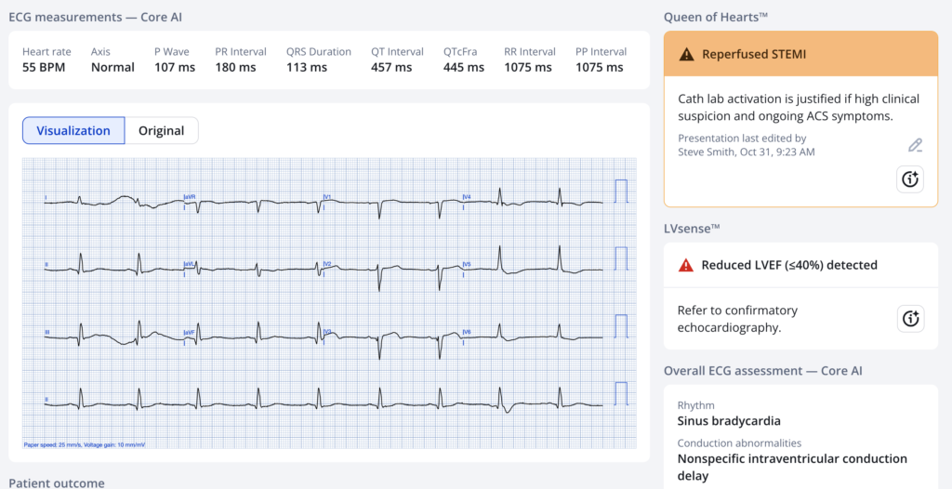Click the Reduced LVEF (≤40%) detected alert
The height and width of the screenshot is (489, 952).
pyautogui.click(x=788, y=265)
